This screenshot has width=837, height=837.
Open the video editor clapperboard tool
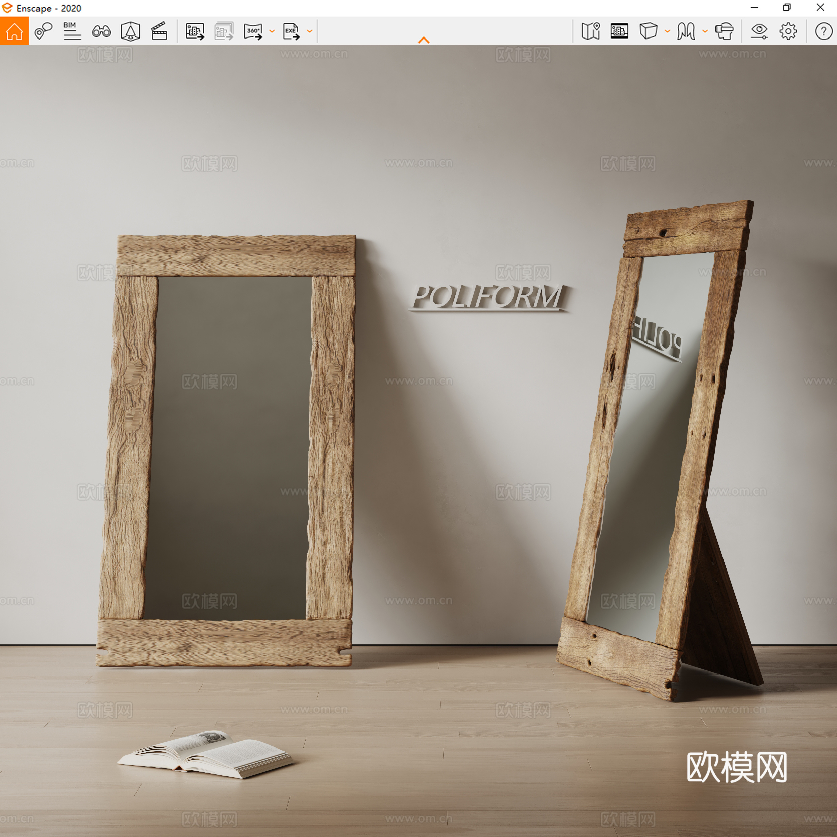coord(159,30)
